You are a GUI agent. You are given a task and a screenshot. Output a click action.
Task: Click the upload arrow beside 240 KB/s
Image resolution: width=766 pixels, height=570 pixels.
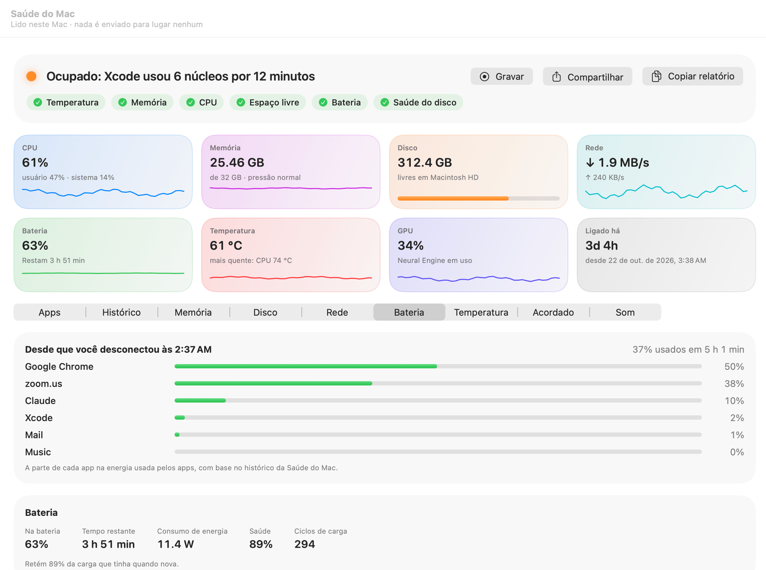click(588, 177)
